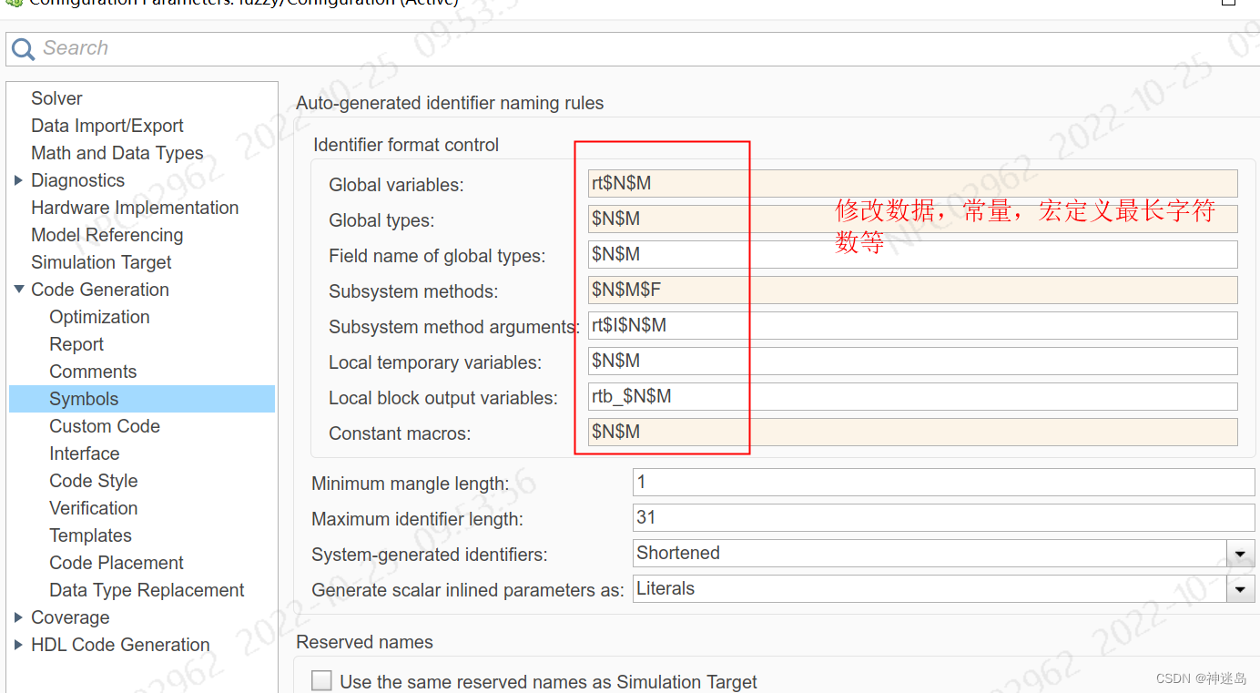Open the Code Style subpane
This screenshot has height=693, width=1260.
94,481
